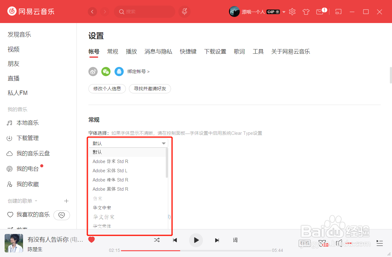Screen dimensions: 392x257
Task: Open 本地音乐 with music note icon
Action: (23, 123)
